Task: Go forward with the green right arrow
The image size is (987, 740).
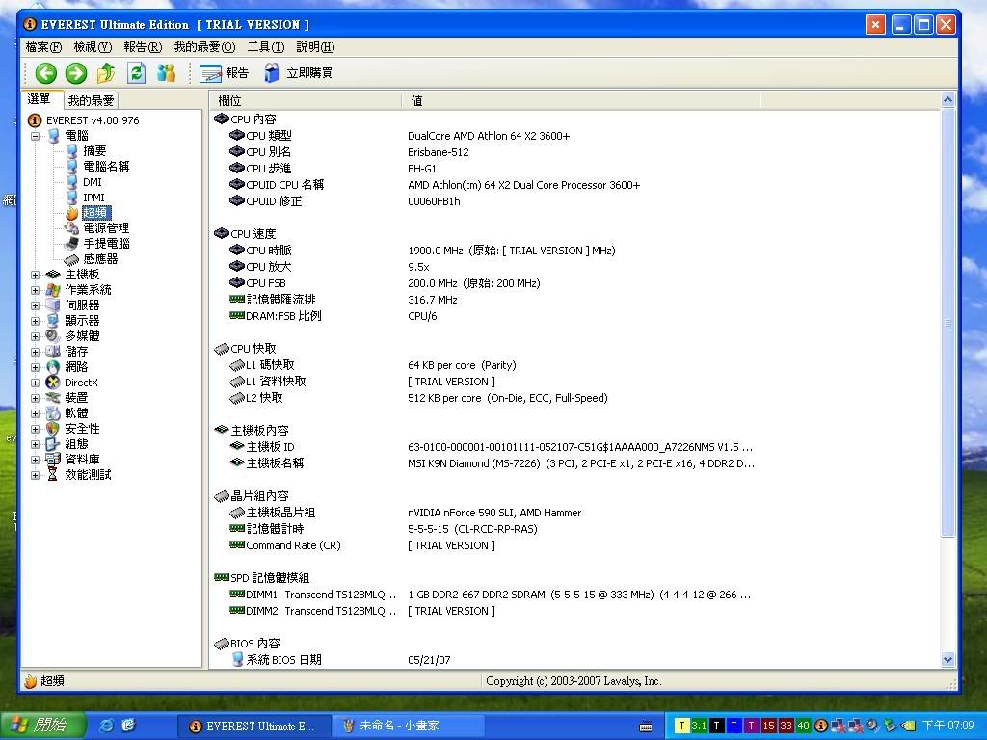Action: click(76, 73)
